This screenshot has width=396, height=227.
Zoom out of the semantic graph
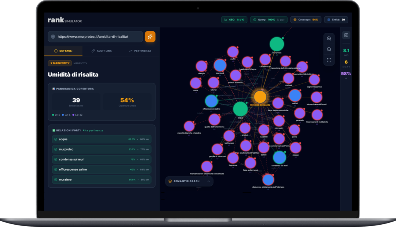[329, 49]
